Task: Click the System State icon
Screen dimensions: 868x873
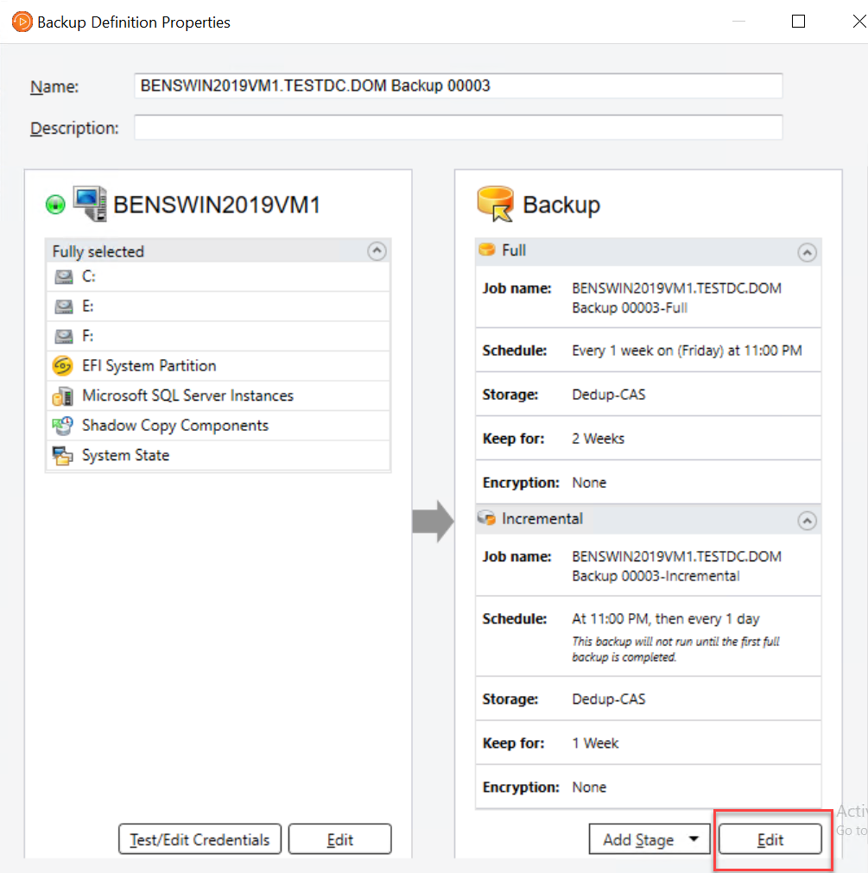Action: point(62,455)
